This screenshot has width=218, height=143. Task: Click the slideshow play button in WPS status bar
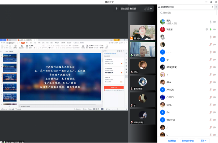click(x=102, y=109)
